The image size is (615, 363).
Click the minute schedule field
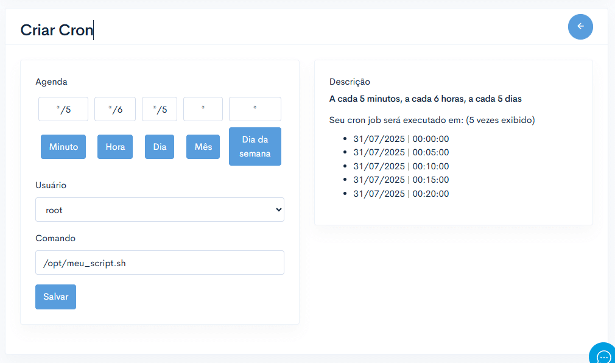[63, 109]
